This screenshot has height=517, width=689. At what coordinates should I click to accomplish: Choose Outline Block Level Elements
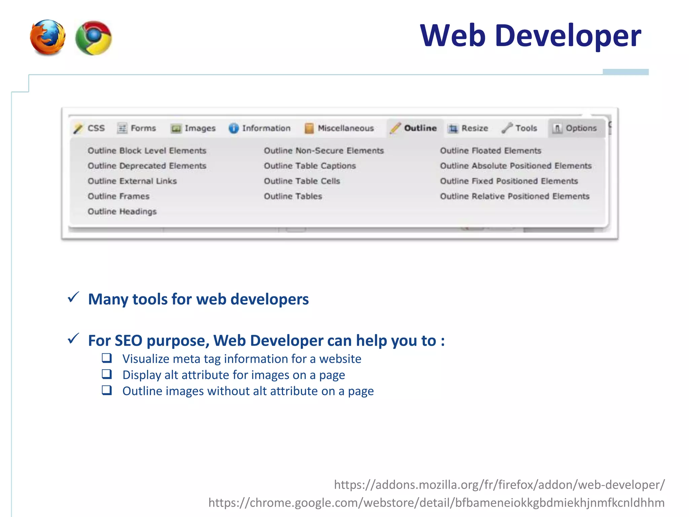[x=147, y=150]
